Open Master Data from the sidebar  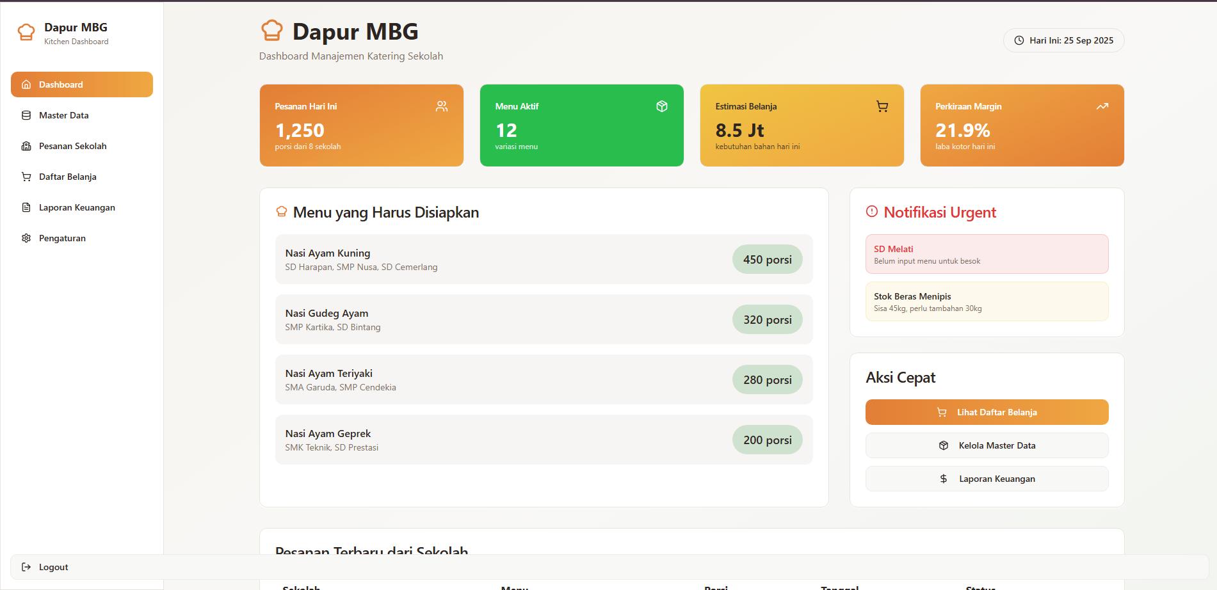(x=63, y=115)
